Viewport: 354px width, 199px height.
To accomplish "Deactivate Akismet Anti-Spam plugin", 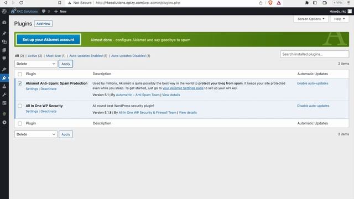I will click(x=49, y=89).
